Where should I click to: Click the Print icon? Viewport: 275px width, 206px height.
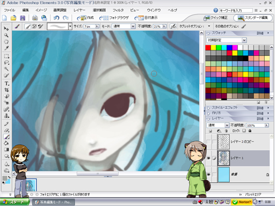[35, 18]
